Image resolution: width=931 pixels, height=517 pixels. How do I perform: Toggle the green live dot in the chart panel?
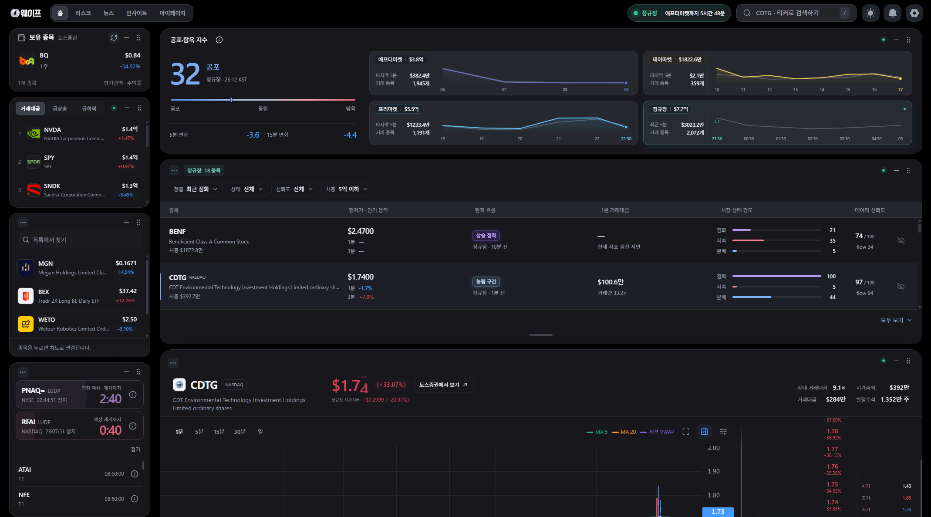coord(884,361)
